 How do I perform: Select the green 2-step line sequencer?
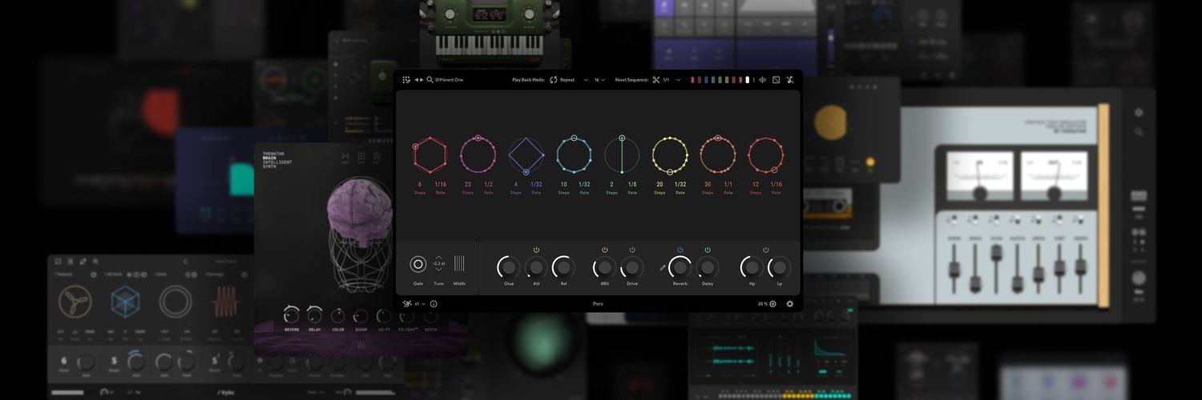click(x=622, y=154)
